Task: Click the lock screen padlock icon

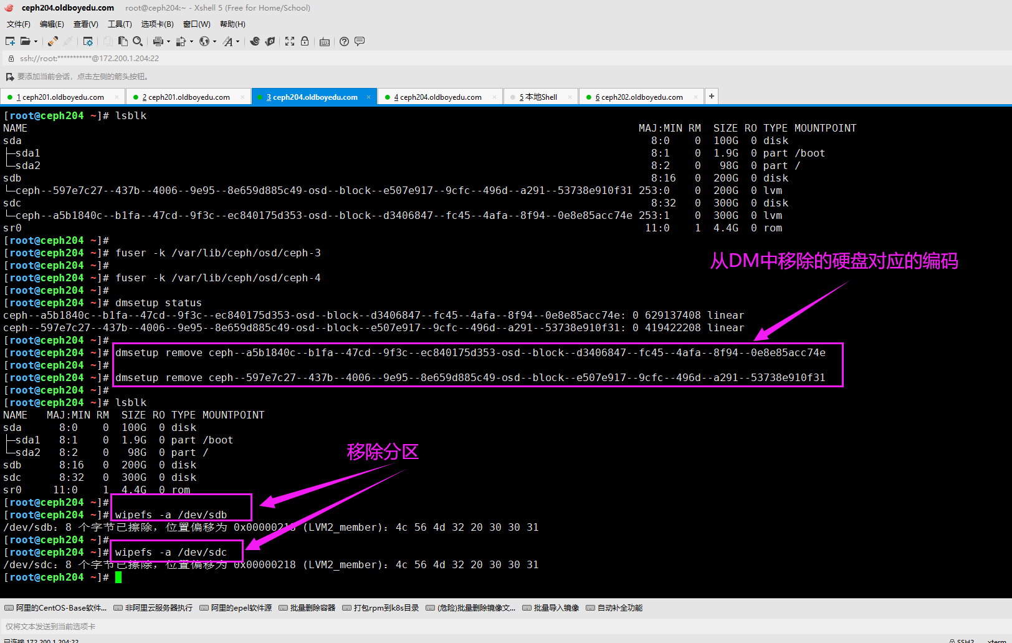Action: (305, 41)
